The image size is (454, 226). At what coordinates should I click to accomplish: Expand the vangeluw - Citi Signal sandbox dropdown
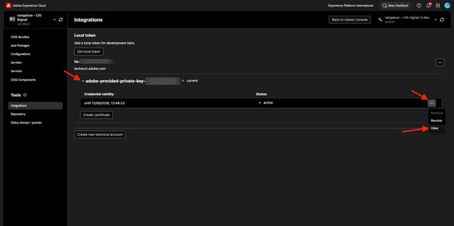[x=54, y=19]
